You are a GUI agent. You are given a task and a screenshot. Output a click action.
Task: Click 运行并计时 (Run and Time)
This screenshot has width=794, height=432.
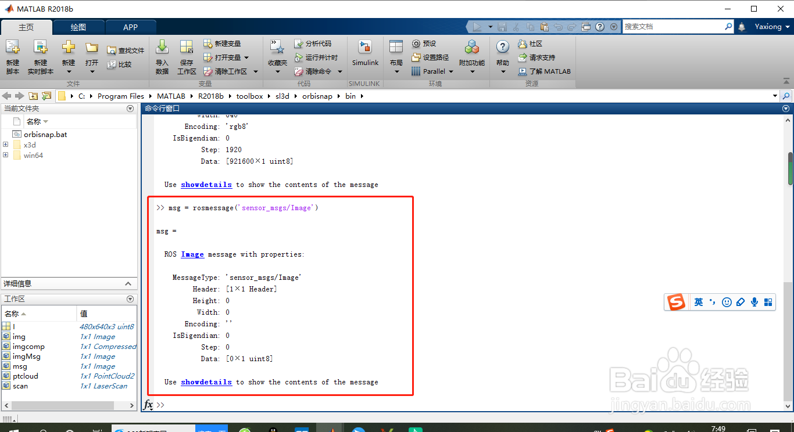[316, 57]
